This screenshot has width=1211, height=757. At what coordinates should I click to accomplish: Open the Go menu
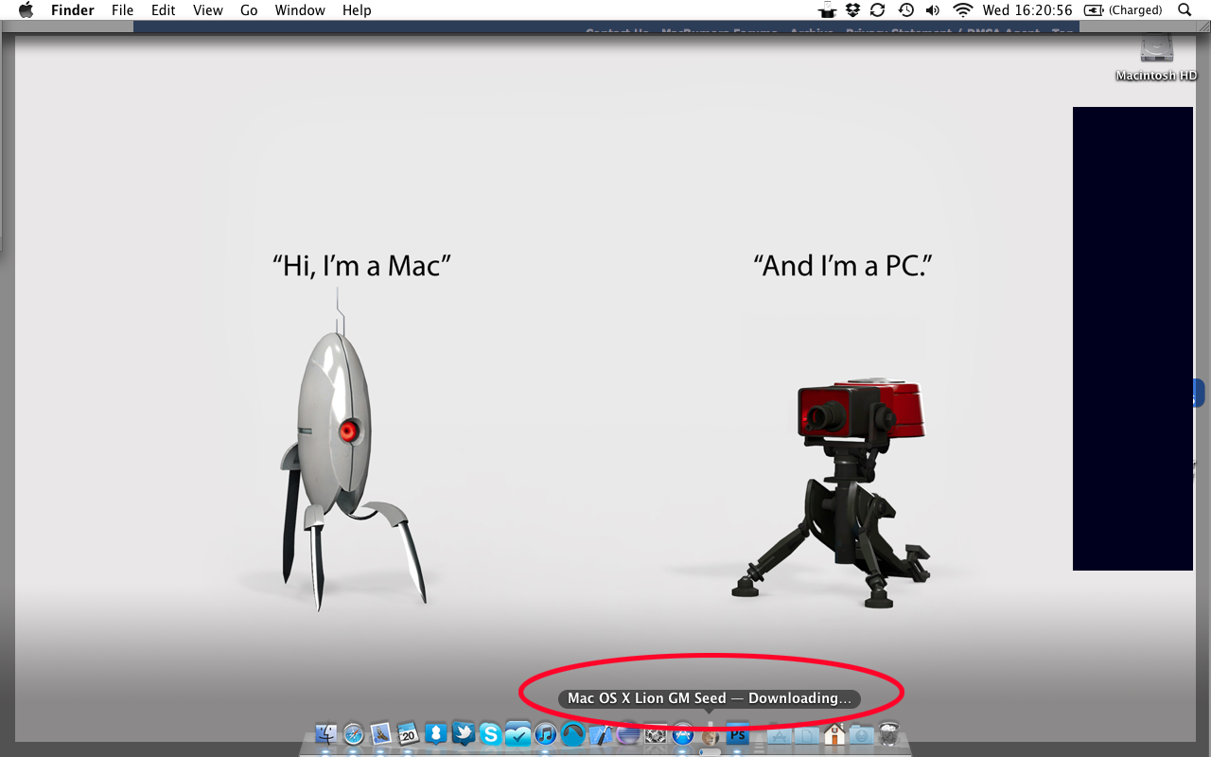pos(249,10)
